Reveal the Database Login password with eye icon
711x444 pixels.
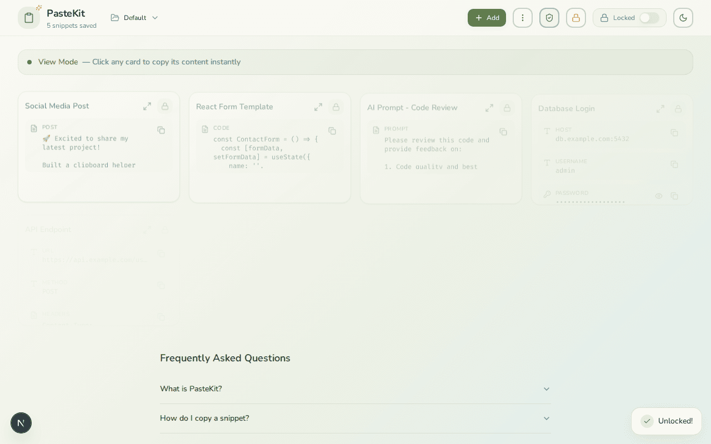pyautogui.click(x=659, y=196)
